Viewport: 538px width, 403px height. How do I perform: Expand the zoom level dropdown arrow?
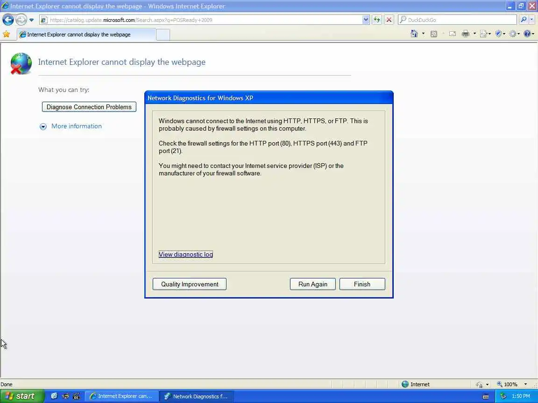click(x=526, y=384)
